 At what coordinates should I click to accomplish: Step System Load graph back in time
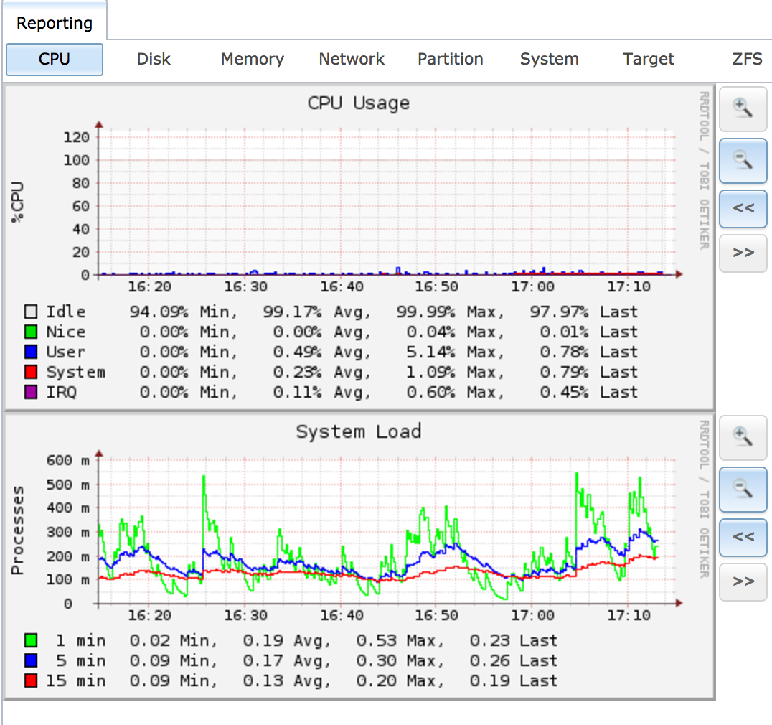pyautogui.click(x=743, y=538)
